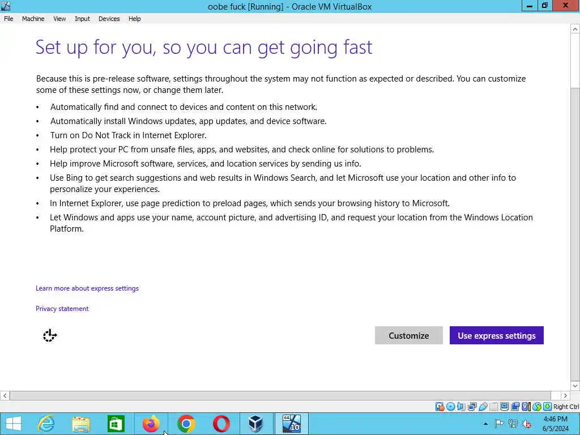
Task: Open Learn more about express settings link
Action: [x=87, y=288]
